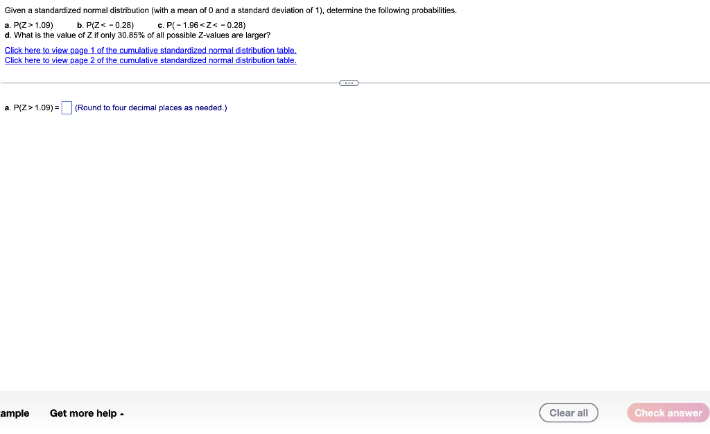Select the 'Given a standardized normal distribution' sentence
Viewport: 710px width, 434px height.
tap(230, 10)
